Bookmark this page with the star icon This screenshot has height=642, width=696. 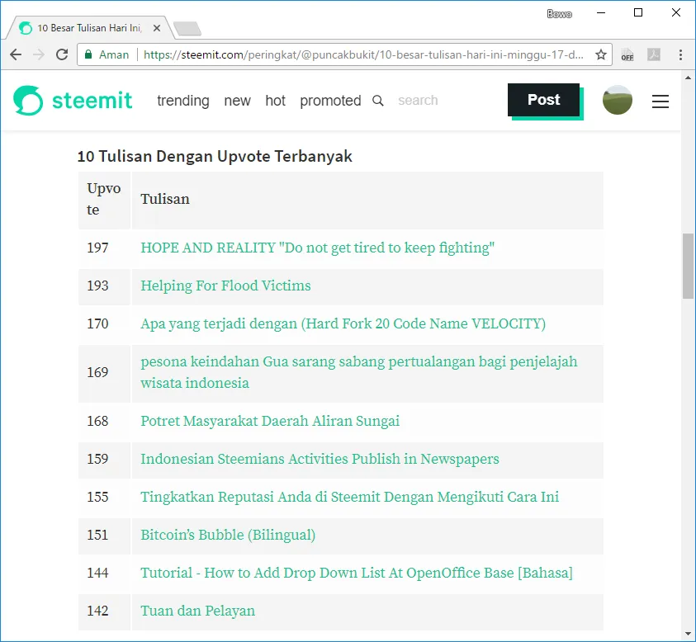(600, 54)
